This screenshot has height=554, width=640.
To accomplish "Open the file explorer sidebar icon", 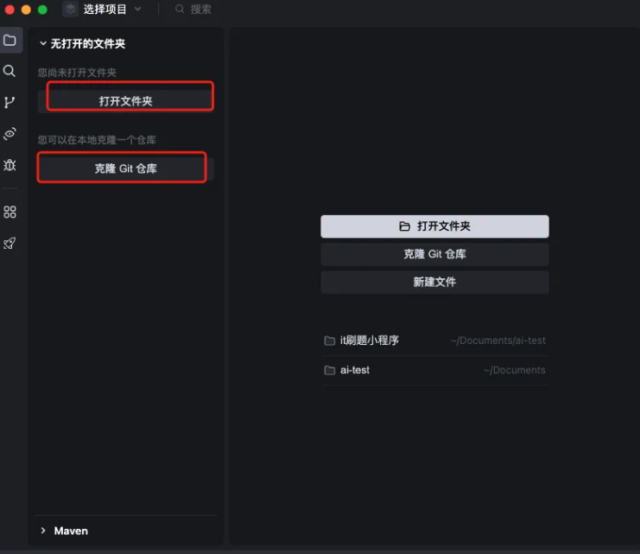I will [x=10, y=40].
